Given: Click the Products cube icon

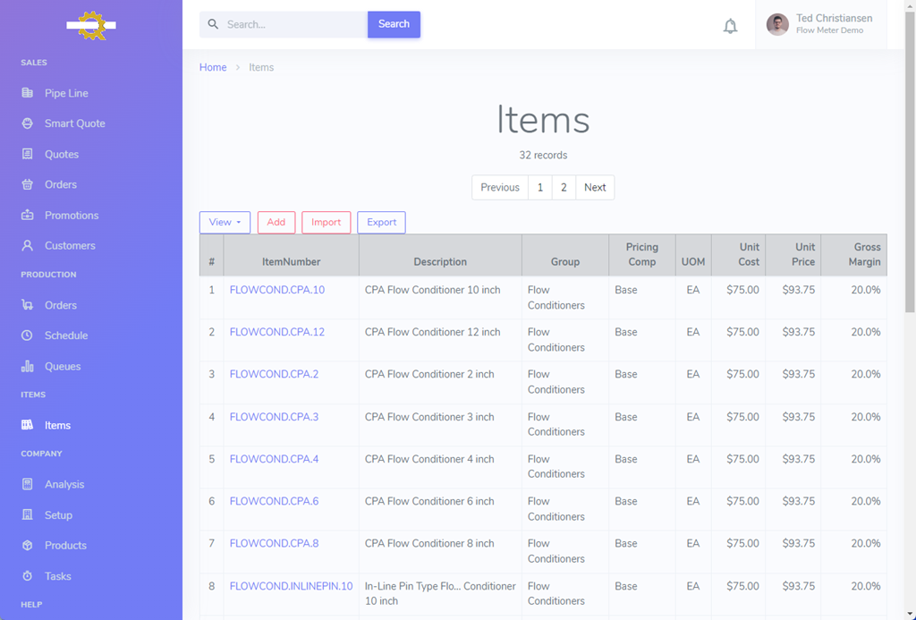Looking at the screenshot, I should (28, 546).
